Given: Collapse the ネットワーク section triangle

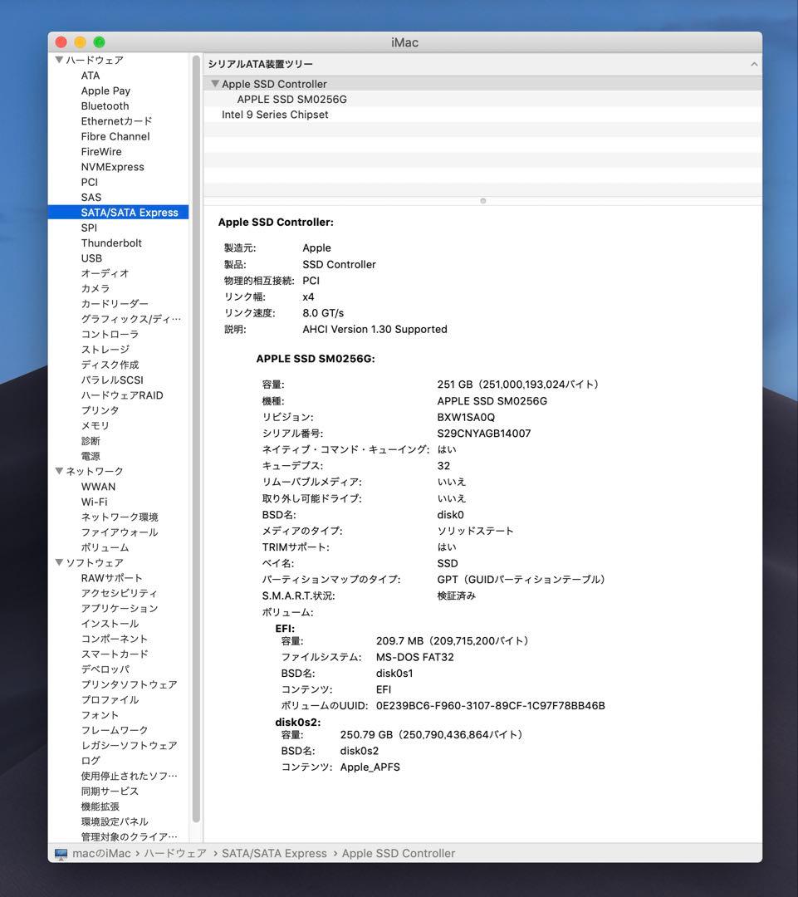Looking at the screenshot, I should (x=59, y=471).
